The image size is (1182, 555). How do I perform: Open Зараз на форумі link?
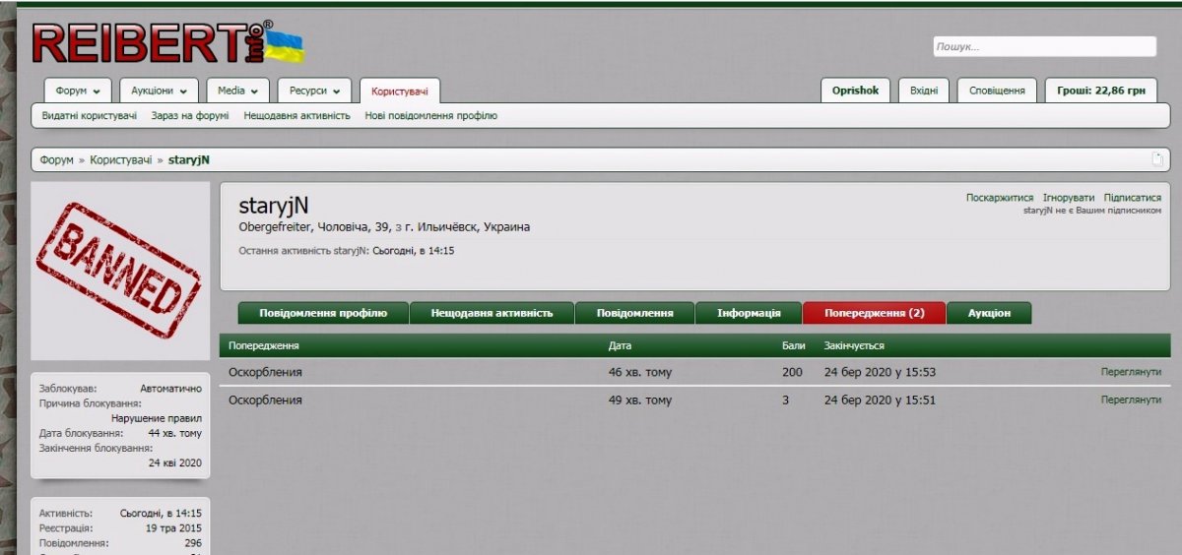(x=190, y=115)
